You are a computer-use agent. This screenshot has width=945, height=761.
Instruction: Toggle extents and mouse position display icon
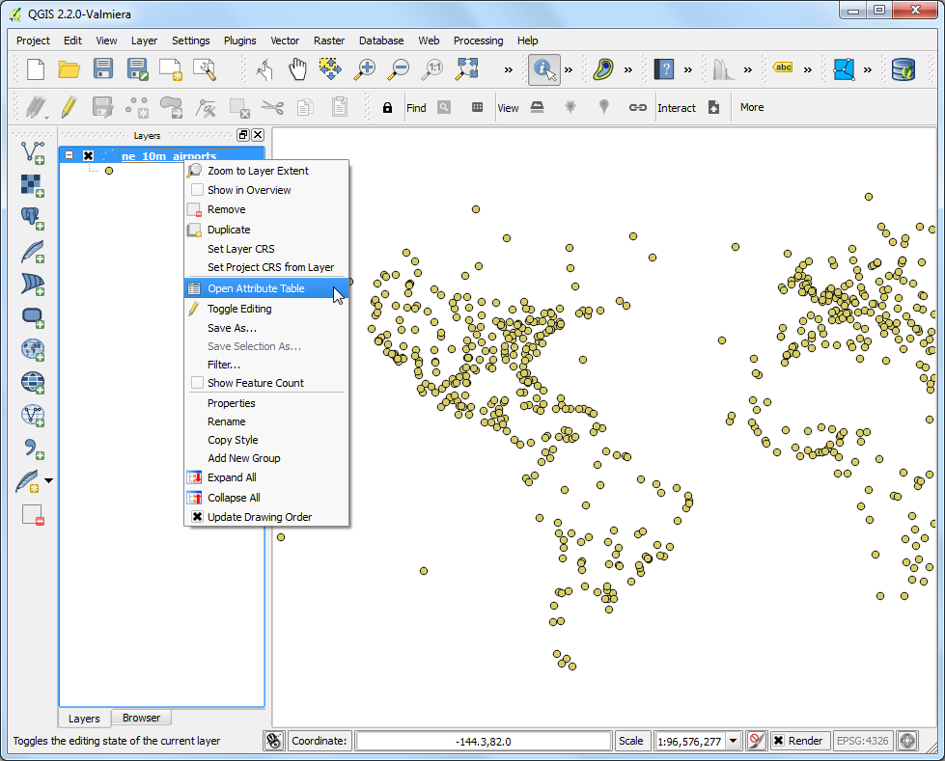273,741
